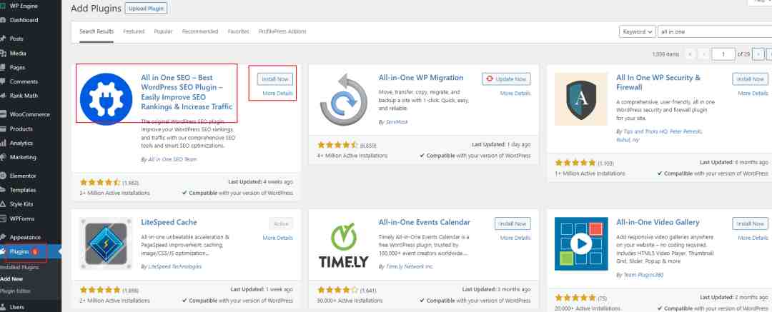View More Details for Events Calendar
Screen dimensions: 772x312
pos(515,238)
